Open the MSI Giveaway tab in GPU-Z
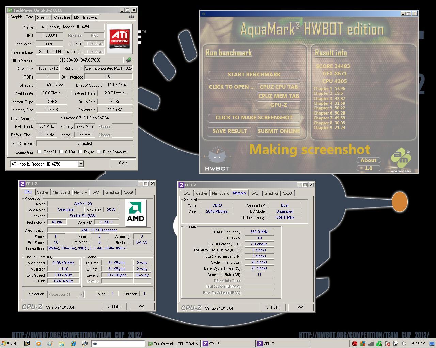The width and height of the screenshot is (436, 348). coord(86,18)
